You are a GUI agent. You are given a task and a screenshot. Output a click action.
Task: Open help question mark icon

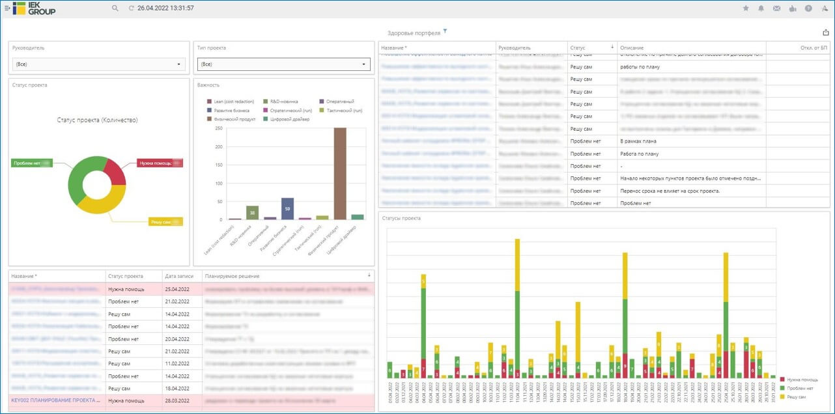(x=808, y=8)
